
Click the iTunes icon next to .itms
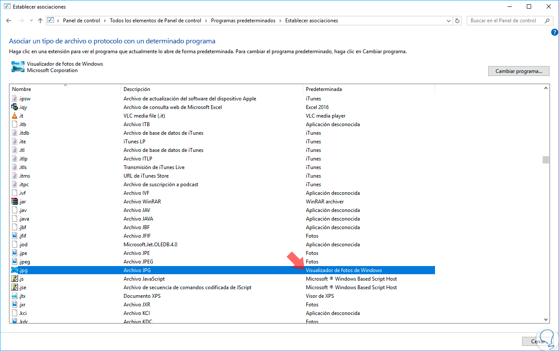15,176
